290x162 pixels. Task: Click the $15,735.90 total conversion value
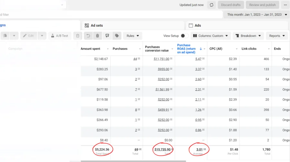point(163,149)
